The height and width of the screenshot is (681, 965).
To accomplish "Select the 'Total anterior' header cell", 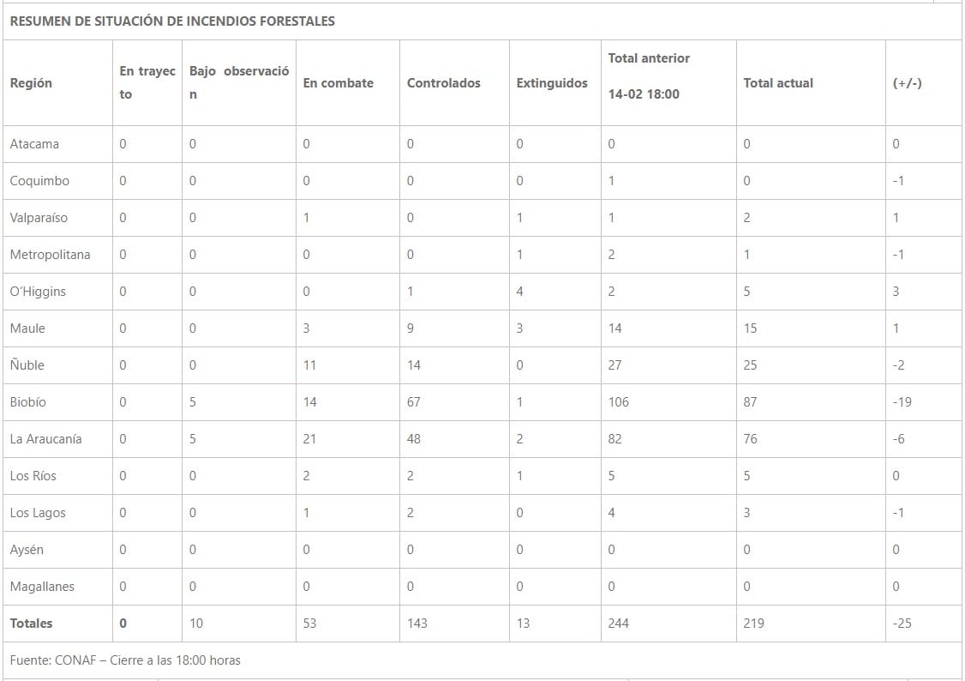I will (x=649, y=58).
